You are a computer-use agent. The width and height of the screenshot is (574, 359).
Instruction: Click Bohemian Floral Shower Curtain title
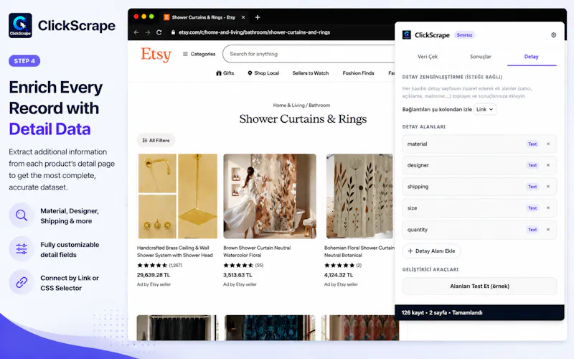click(x=359, y=251)
